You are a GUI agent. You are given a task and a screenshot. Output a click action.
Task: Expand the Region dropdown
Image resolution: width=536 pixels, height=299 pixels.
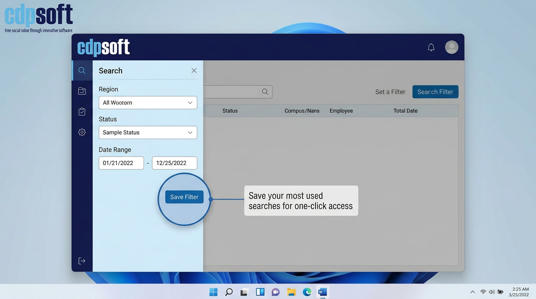point(148,103)
